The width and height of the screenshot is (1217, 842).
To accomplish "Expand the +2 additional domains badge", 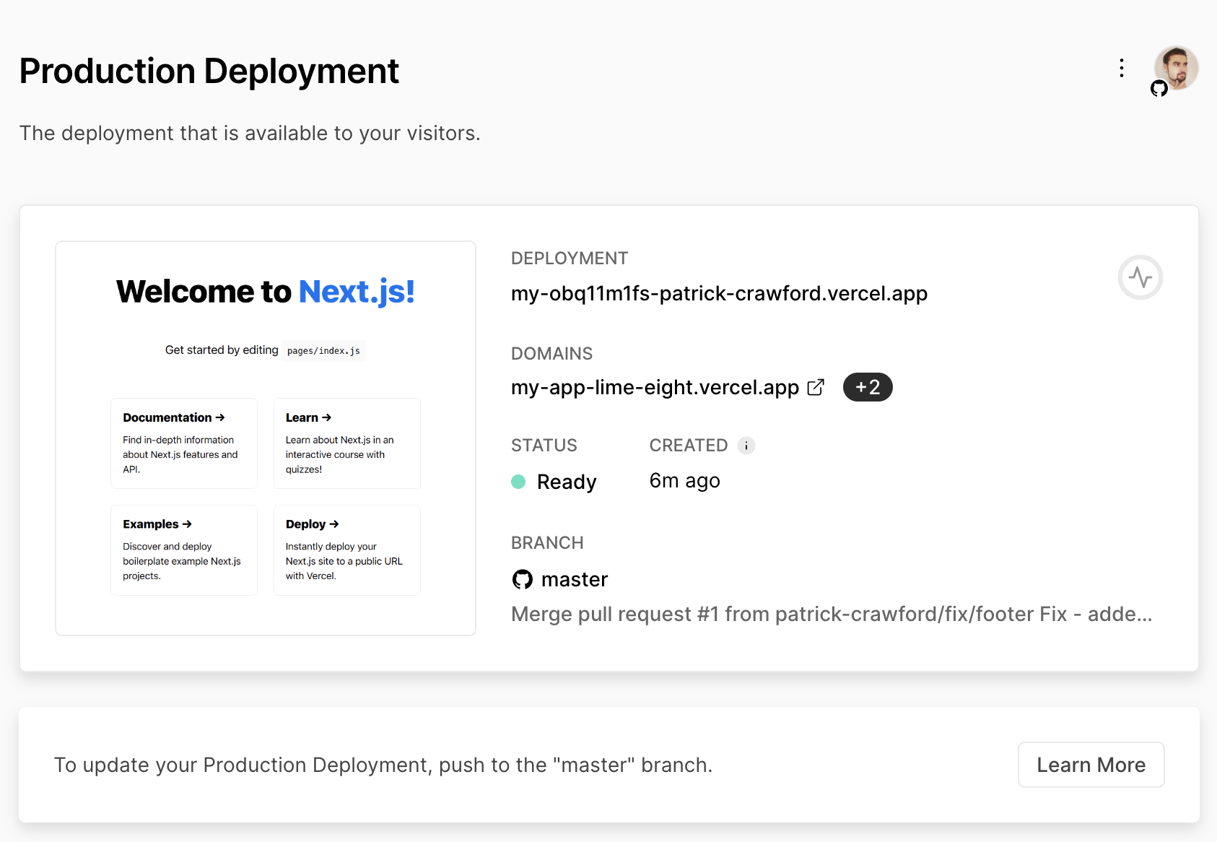I will pos(868,387).
